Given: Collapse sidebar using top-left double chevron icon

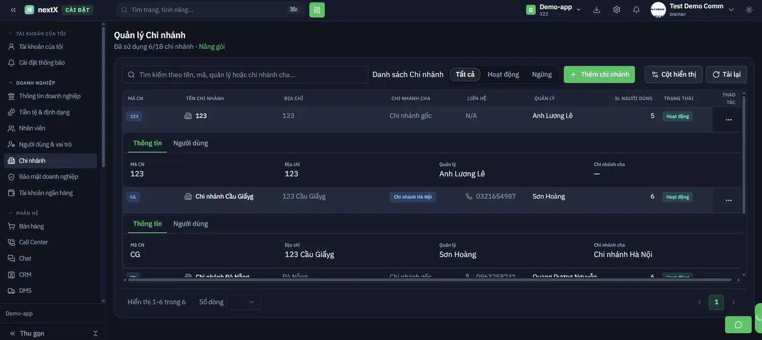Looking at the screenshot, I should tap(13, 10).
